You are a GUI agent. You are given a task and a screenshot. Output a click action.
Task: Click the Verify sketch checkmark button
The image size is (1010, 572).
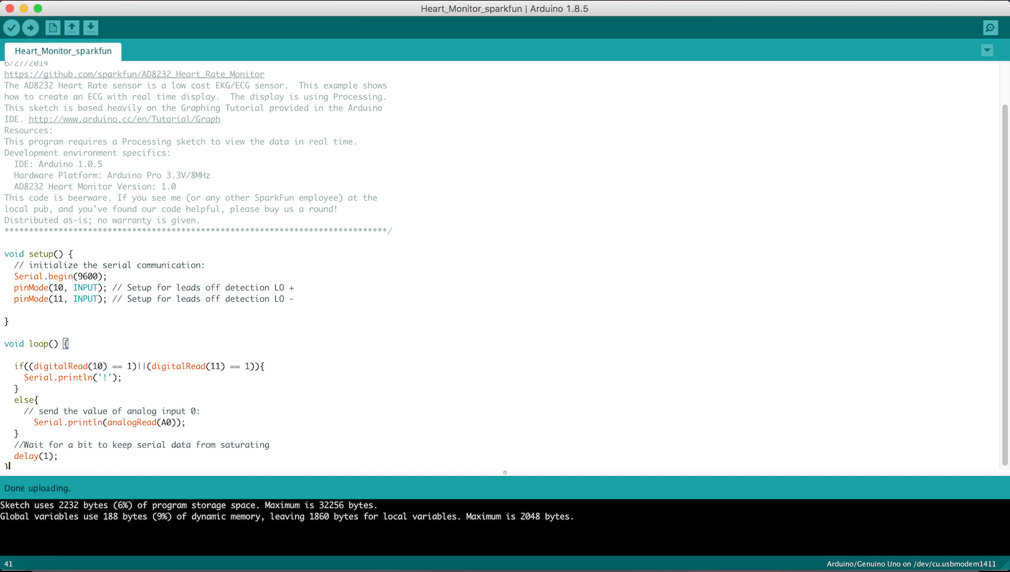coord(11,28)
